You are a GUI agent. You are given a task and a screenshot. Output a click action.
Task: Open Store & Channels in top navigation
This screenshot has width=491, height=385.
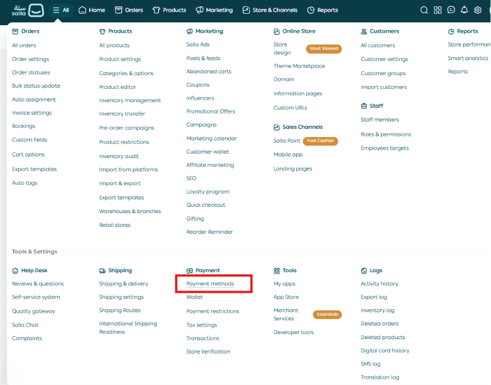(270, 10)
